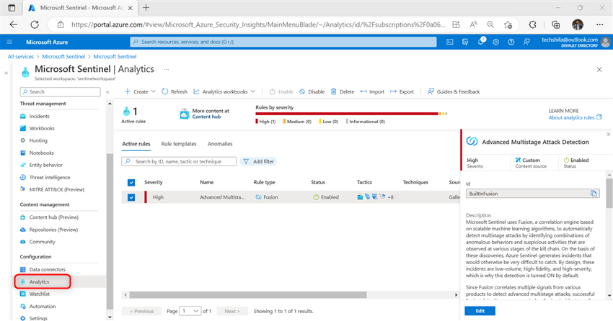The image size is (613, 321).
Task: Open Entity behavior
Action: 45,165
